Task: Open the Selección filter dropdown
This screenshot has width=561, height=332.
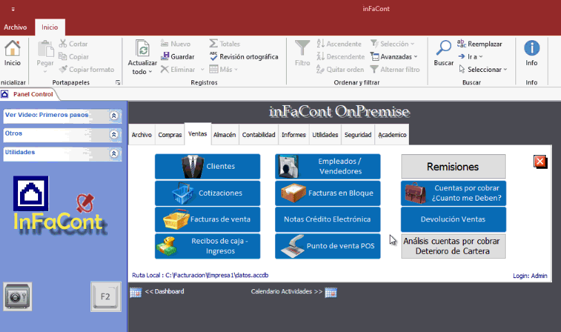Action: point(392,44)
